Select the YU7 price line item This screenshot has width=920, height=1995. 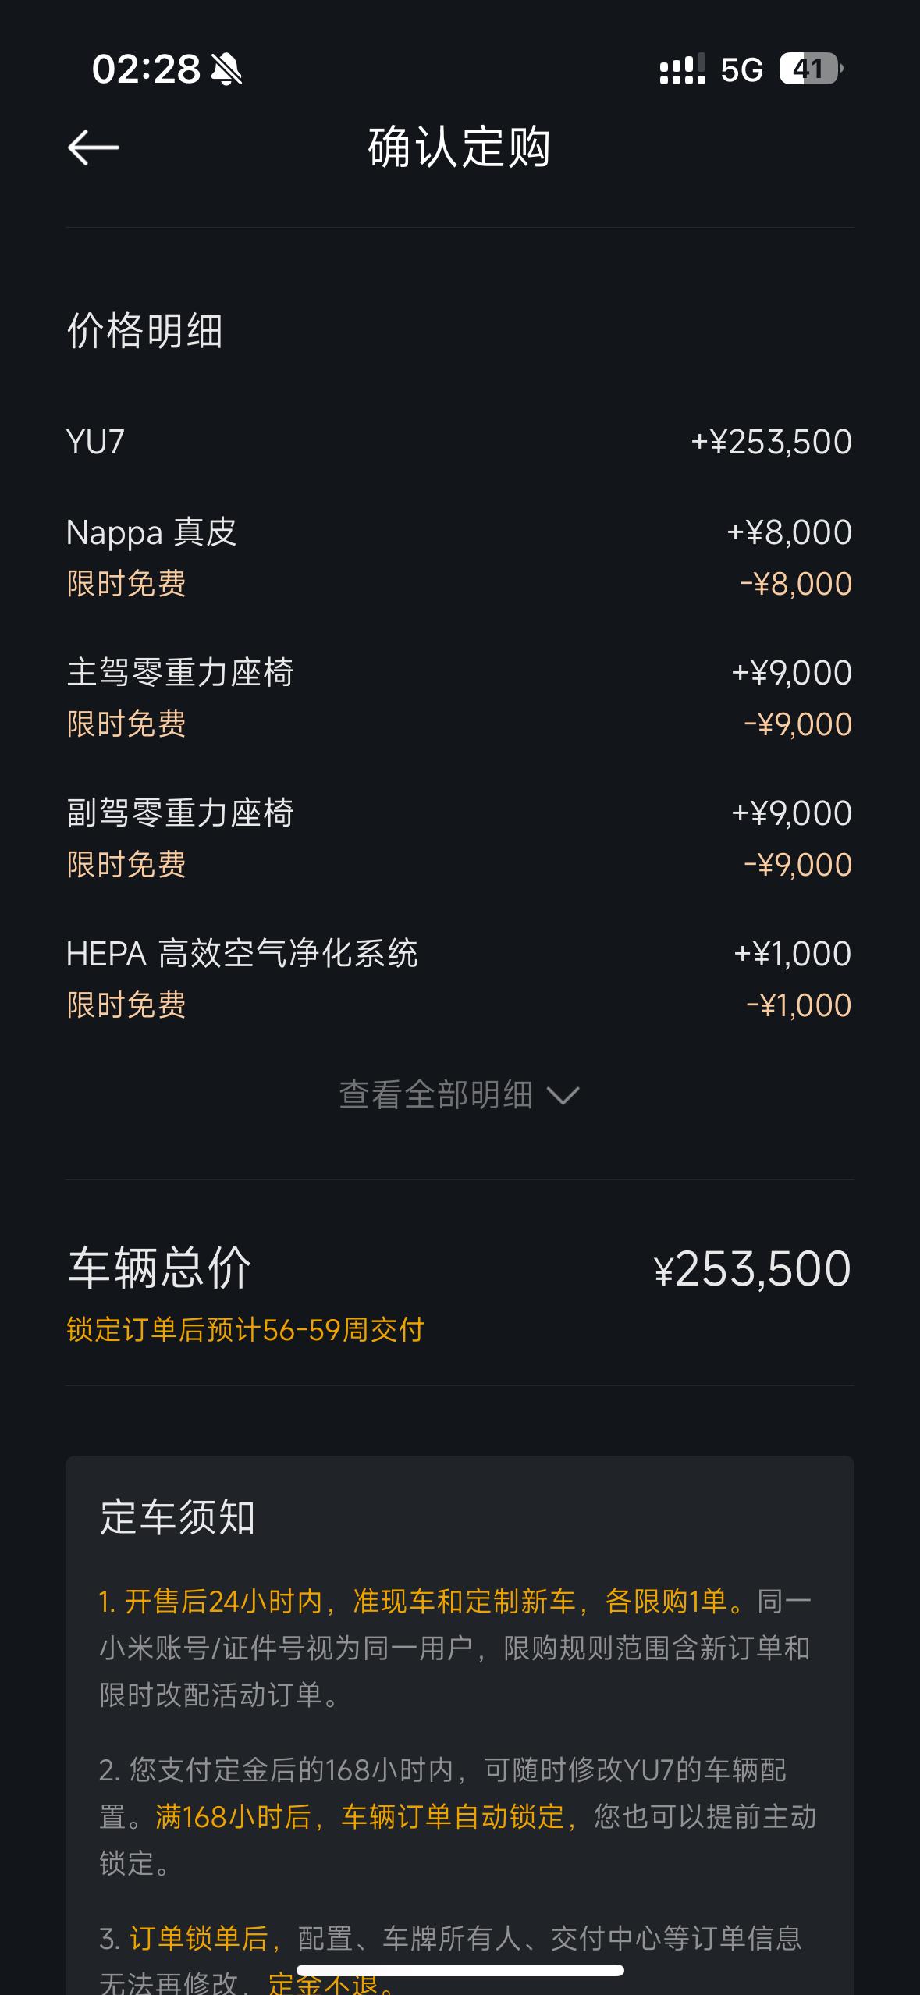tap(96, 442)
